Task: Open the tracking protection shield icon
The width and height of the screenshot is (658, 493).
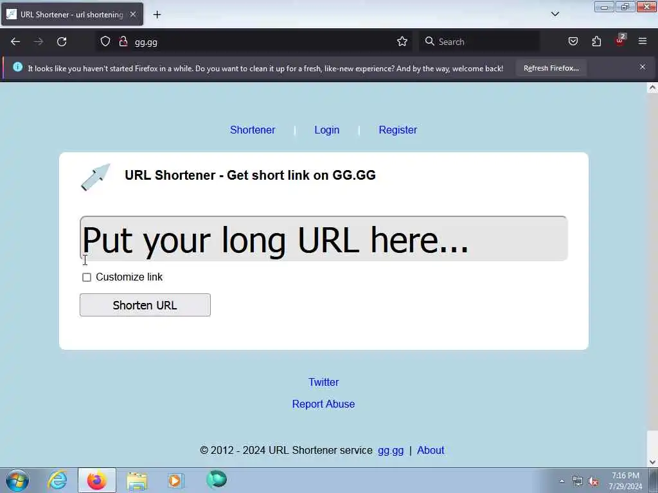Action: [x=105, y=42]
